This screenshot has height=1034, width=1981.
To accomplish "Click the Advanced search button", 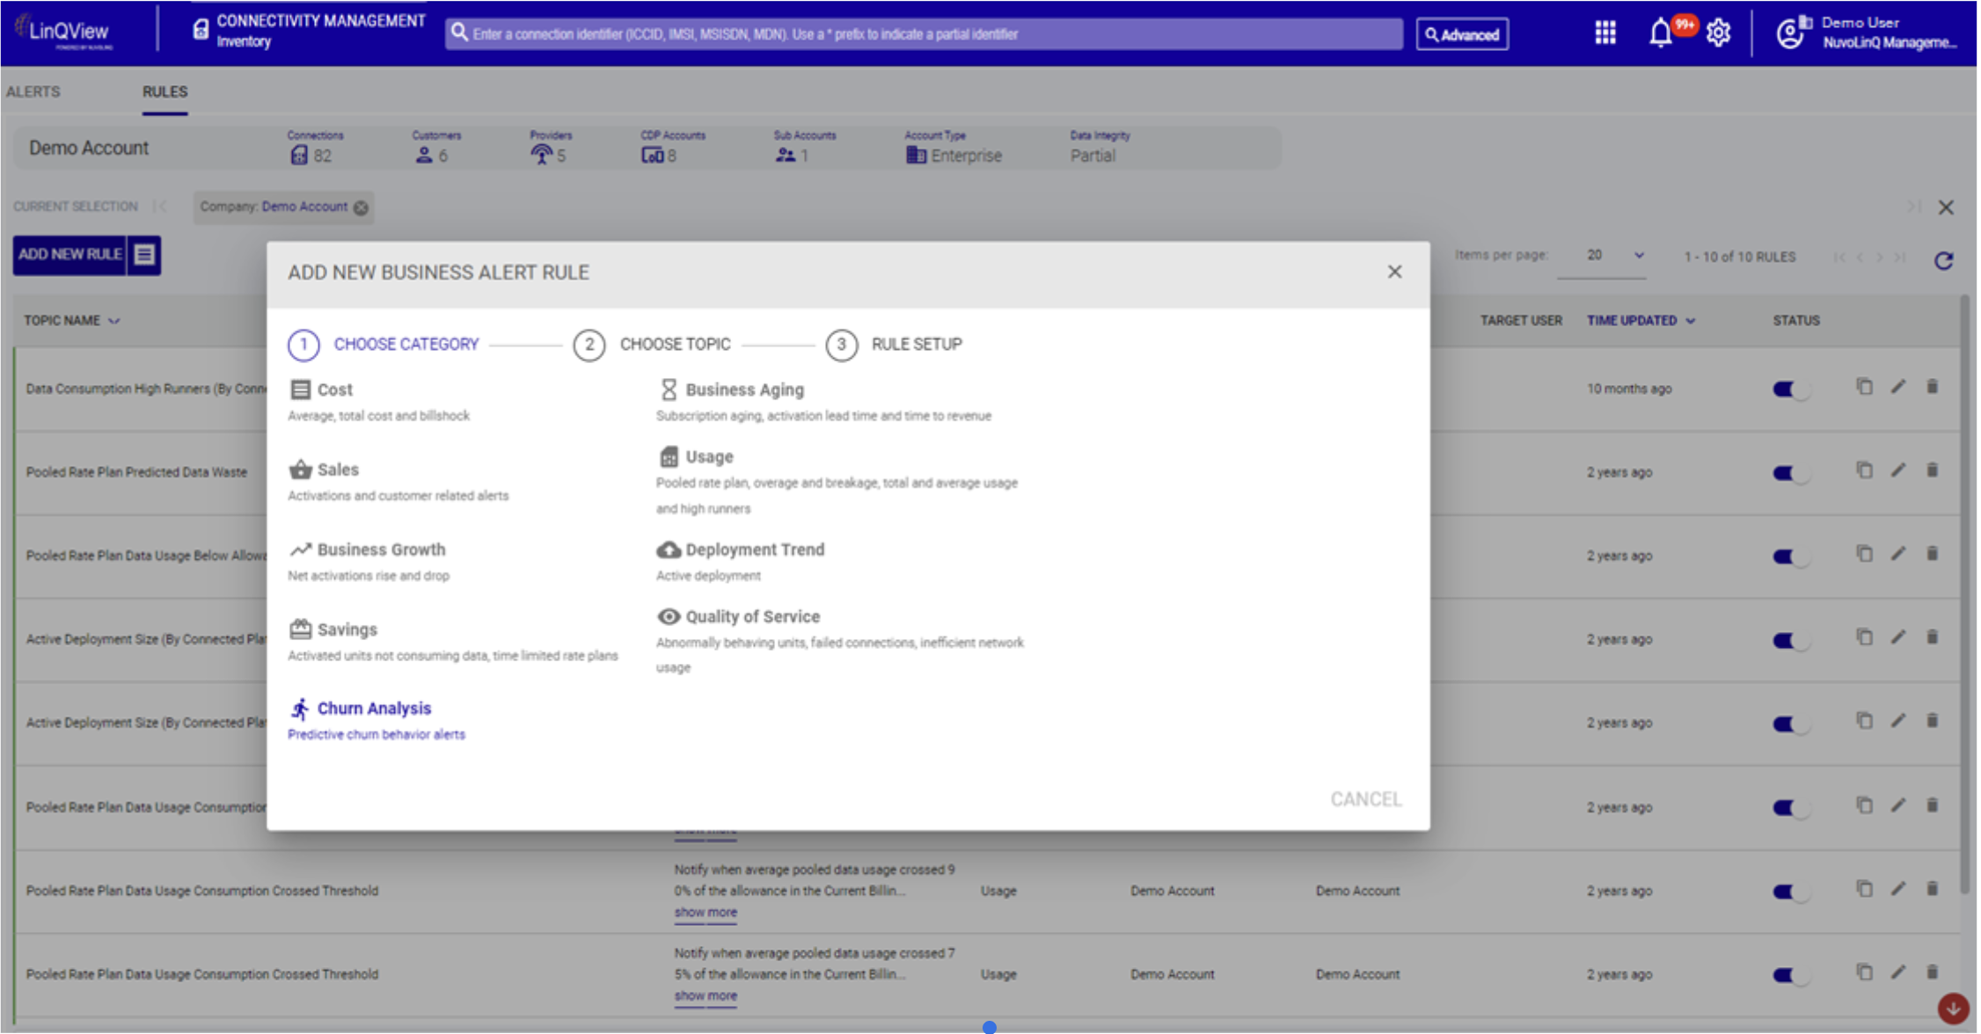I will click(1462, 35).
